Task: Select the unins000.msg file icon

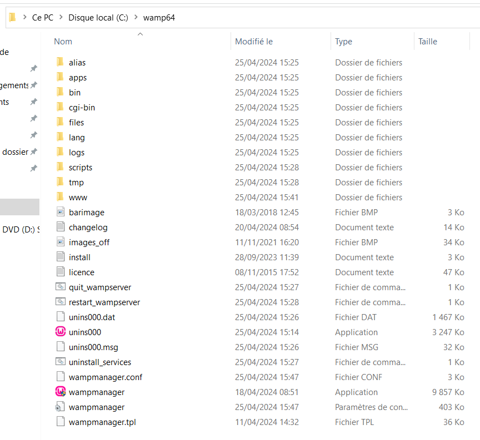Action: [61, 347]
